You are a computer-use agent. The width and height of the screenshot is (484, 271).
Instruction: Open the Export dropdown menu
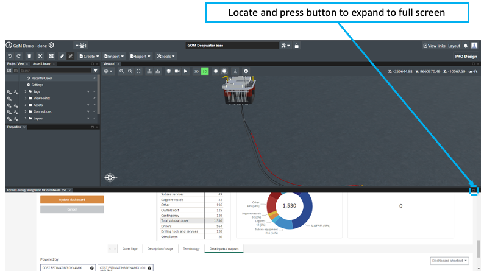tap(140, 56)
